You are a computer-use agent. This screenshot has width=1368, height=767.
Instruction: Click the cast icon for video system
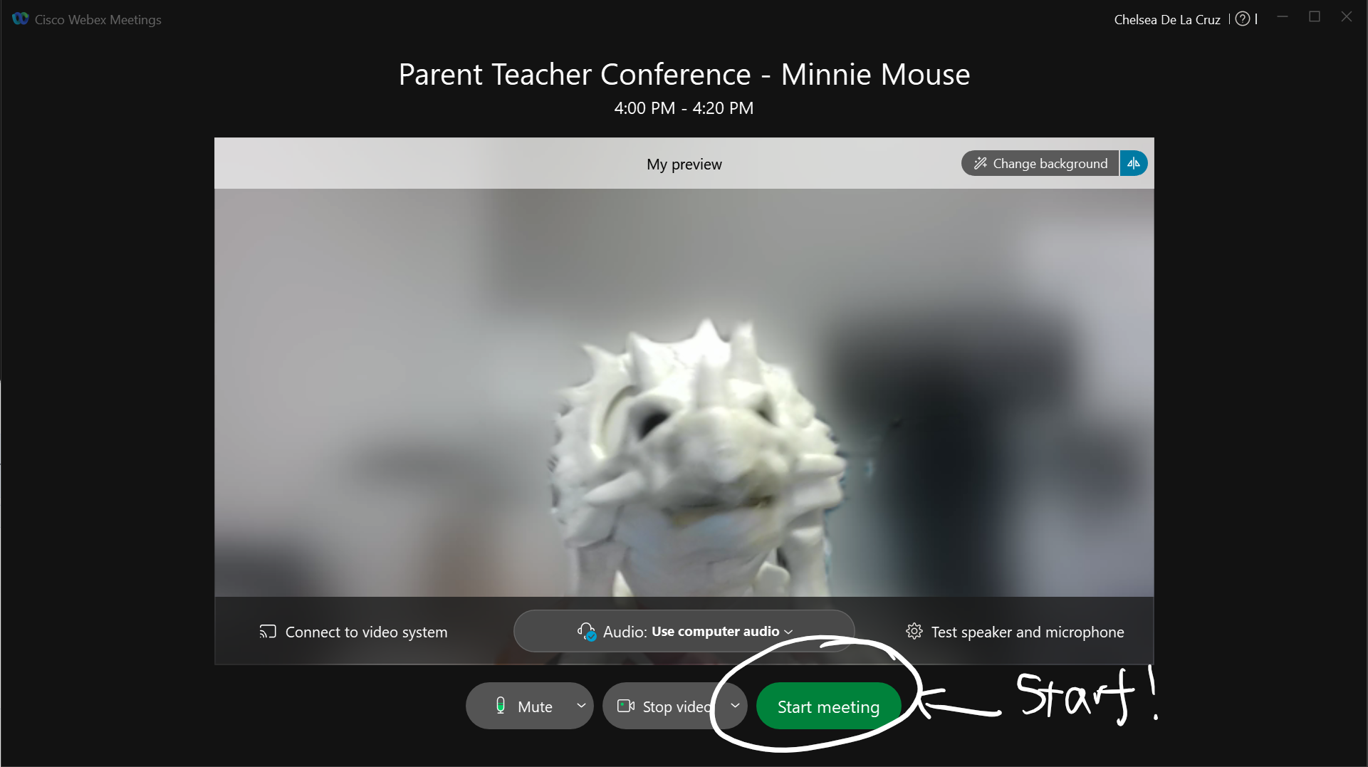[268, 632]
